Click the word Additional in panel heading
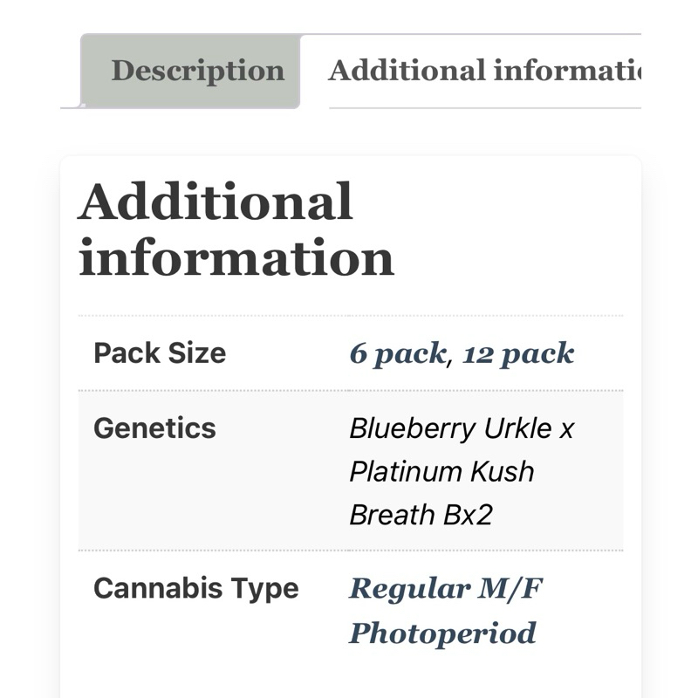The image size is (698, 698). coord(216,202)
